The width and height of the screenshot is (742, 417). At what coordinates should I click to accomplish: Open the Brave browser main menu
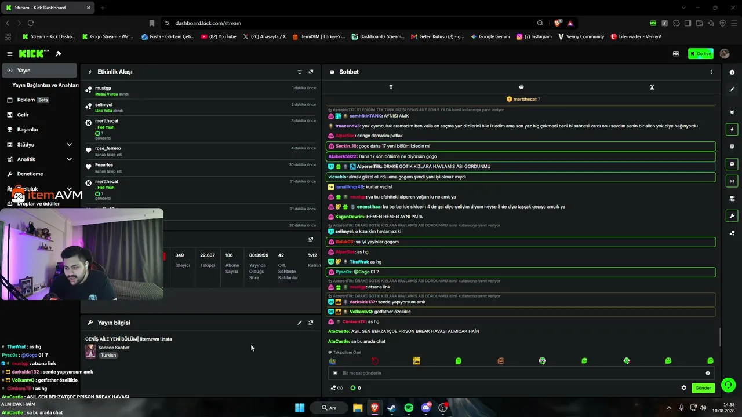pos(733,23)
